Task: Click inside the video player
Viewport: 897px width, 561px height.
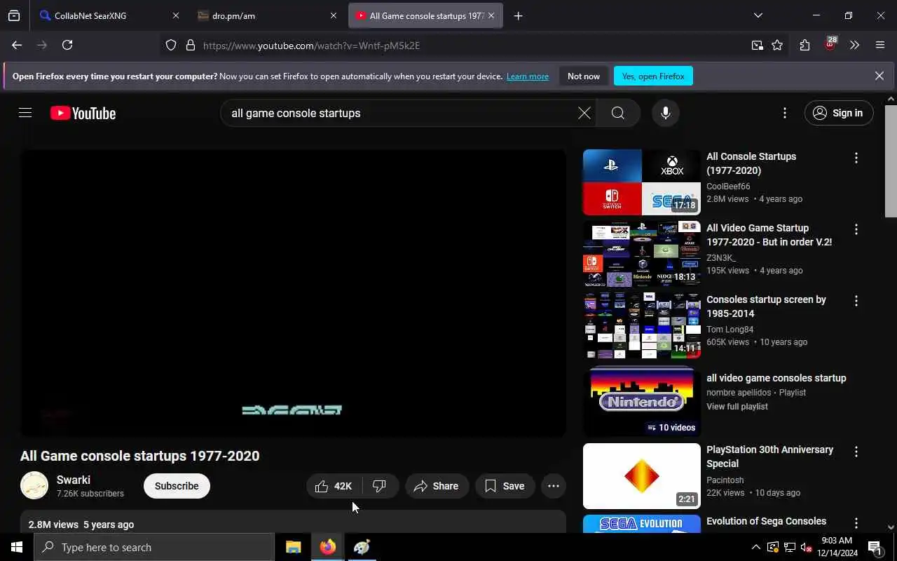Action: (293, 292)
